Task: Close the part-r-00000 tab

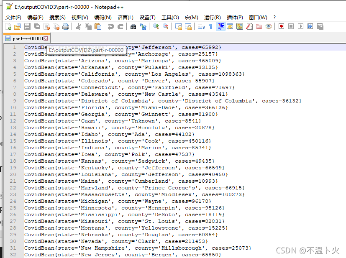Action: click(x=46, y=38)
